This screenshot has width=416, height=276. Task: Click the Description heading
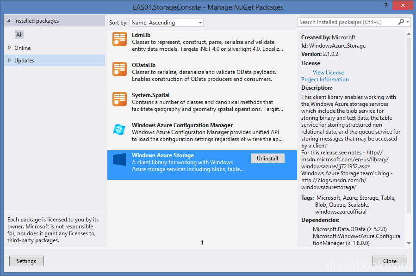[x=317, y=88]
